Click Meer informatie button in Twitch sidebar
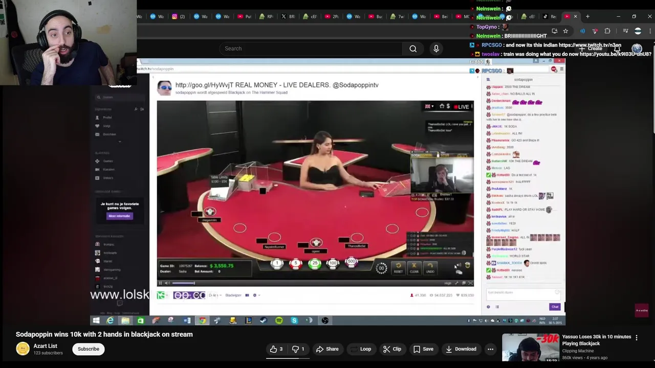This screenshot has width=655, height=368. (119, 216)
